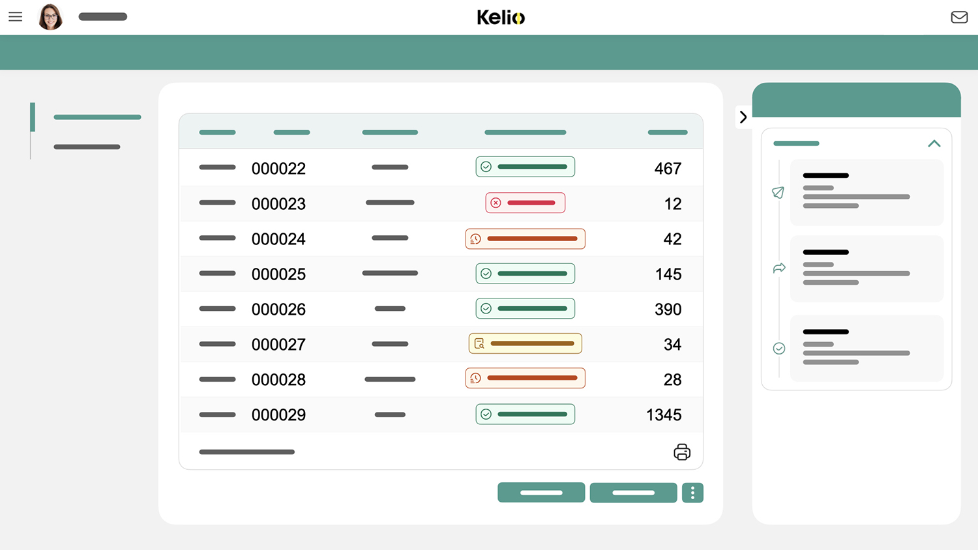Click the red error badge on row 000023
This screenshot has width=978, height=550.
coord(526,203)
